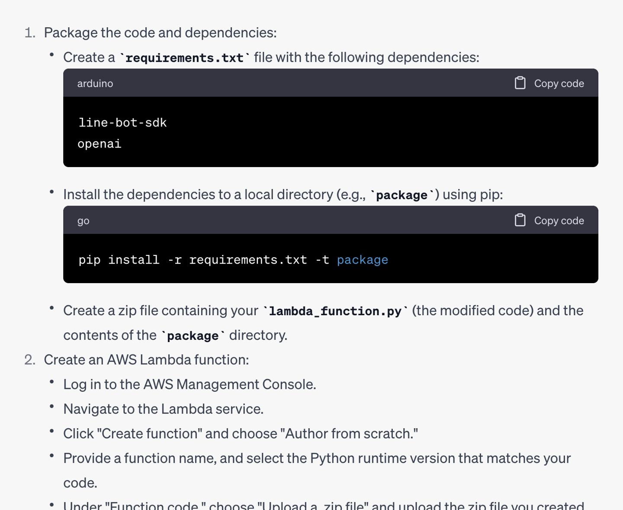Click the clipboard icon in the go code block

[x=520, y=220]
